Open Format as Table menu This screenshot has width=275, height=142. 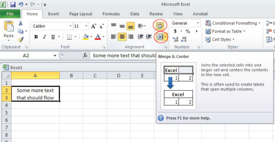(225, 31)
